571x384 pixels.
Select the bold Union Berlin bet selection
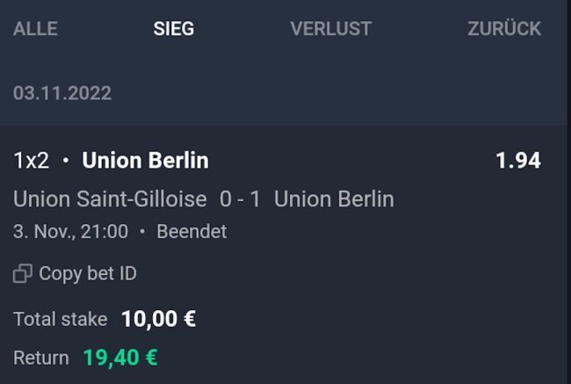click(145, 161)
